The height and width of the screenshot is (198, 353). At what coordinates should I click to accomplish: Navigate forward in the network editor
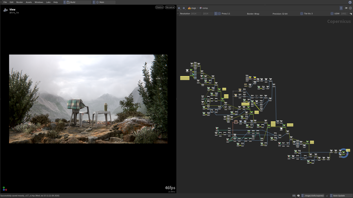pyautogui.click(x=184, y=8)
